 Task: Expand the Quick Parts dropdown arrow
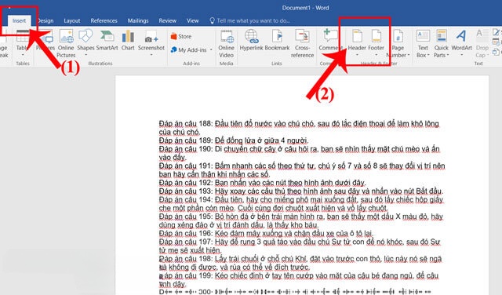click(x=448, y=55)
